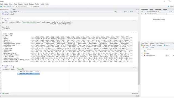Tick the checkbox next to Data folder
Image resolution: width=174 pixels, height=98 pixels.
point(142,53)
